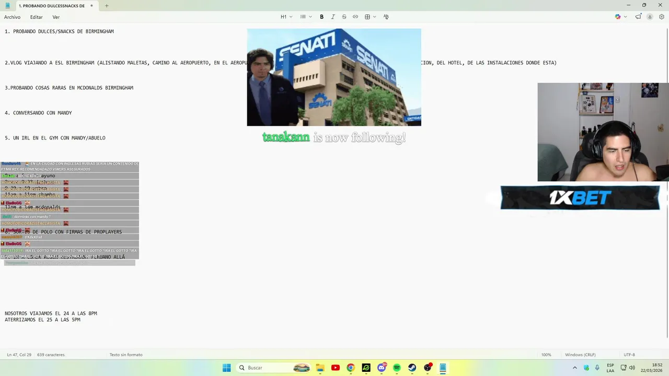Image resolution: width=669 pixels, height=376 pixels.
Task: Expand the Copilot dropdown arrow
Action: [x=625, y=17]
